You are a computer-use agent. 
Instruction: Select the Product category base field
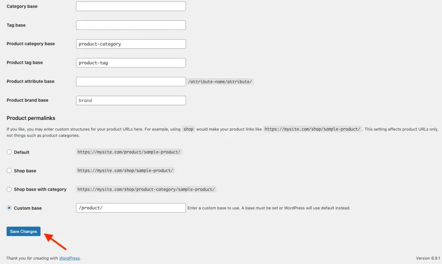click(x=130, y=44)
